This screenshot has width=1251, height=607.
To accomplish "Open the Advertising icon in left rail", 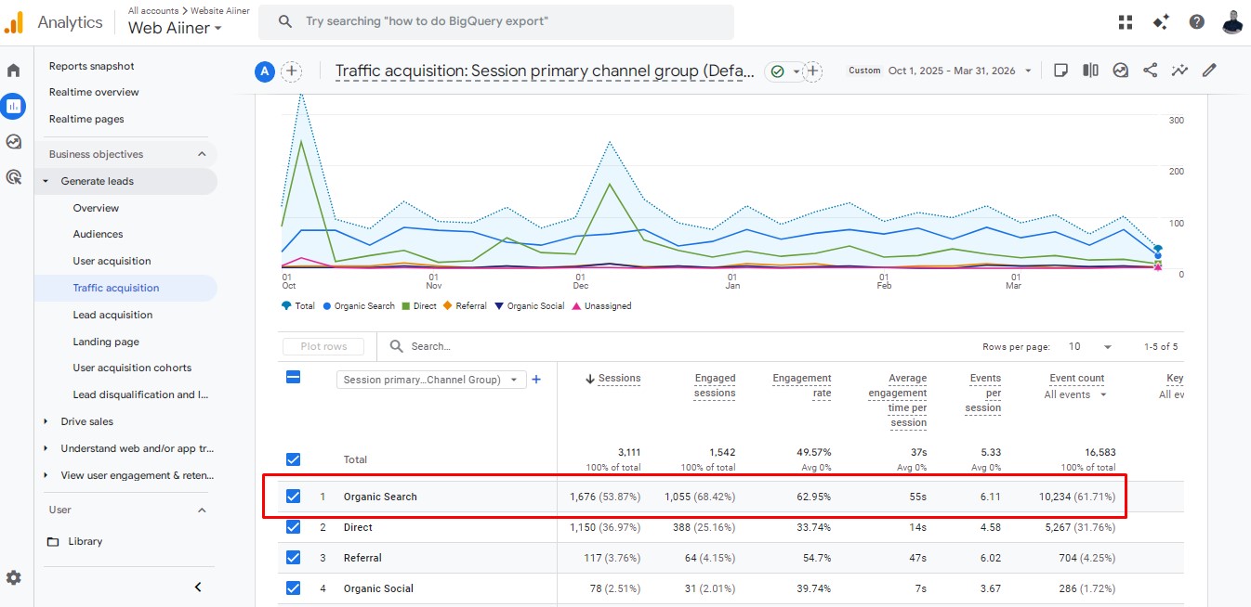I will click(13, 177).
